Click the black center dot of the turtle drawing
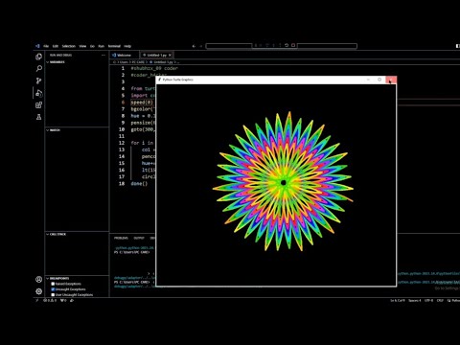Viewport: 460px width, 345px height. point(283,183)
